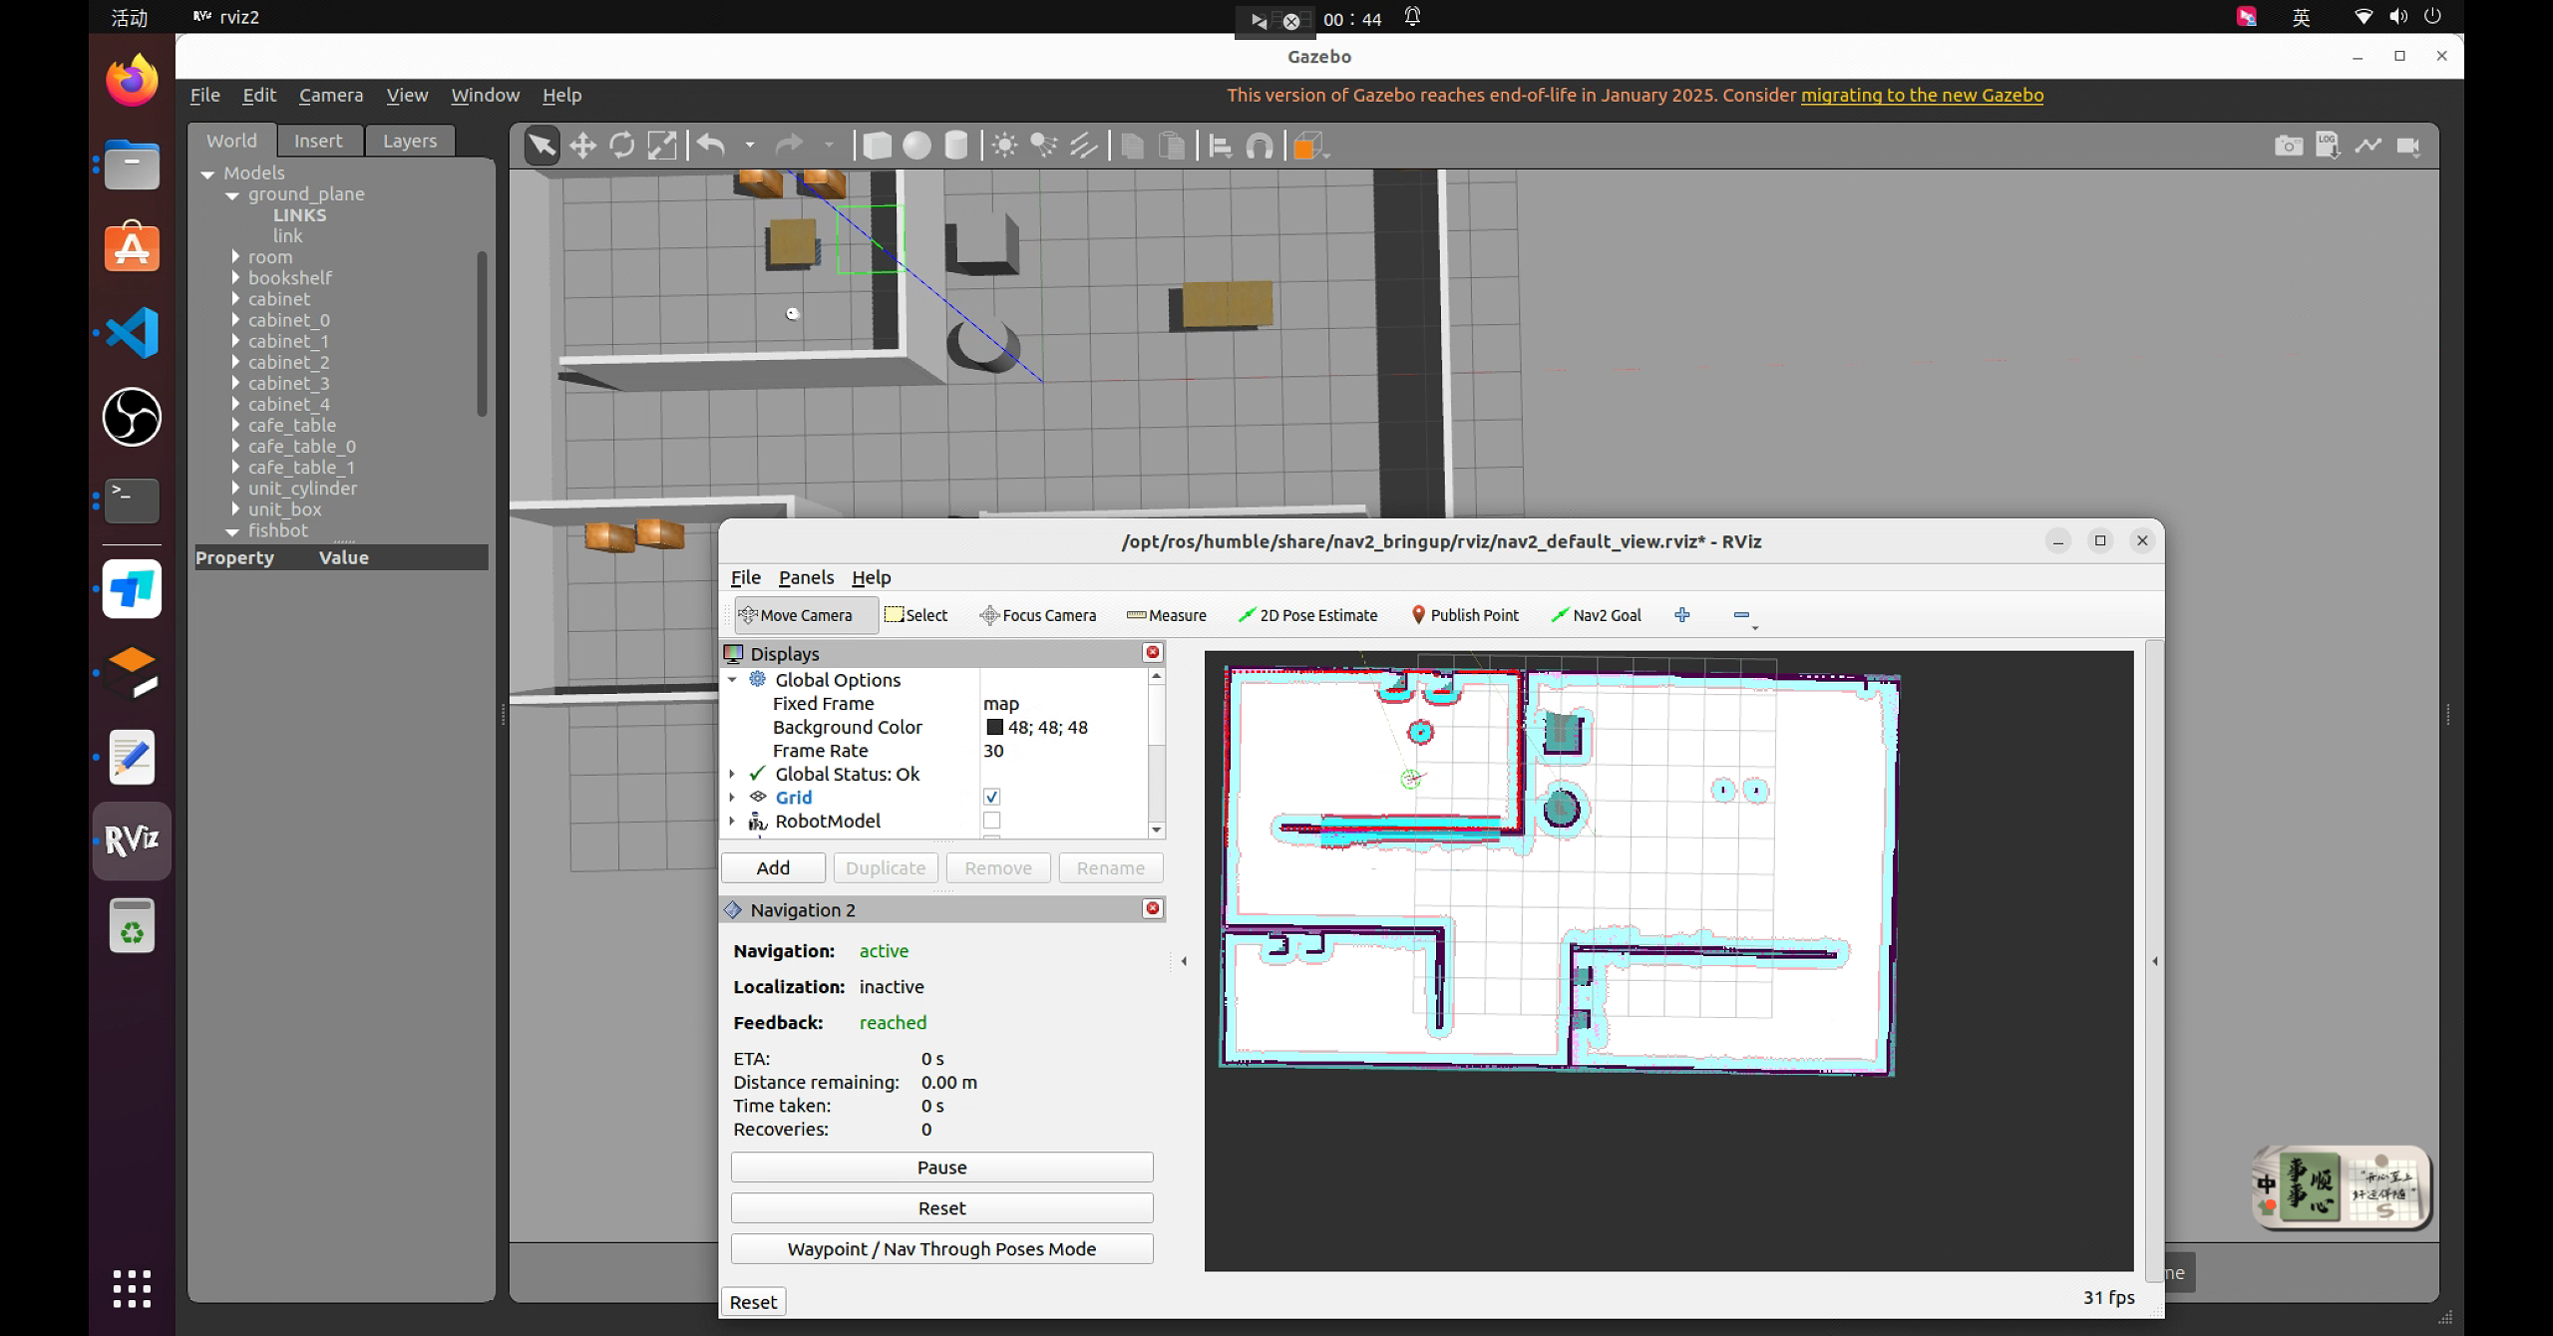The width and height of the screenshot is (2553, 1336).
Task: Insert a box shape in Gazebo
Action: pos(877,147)
